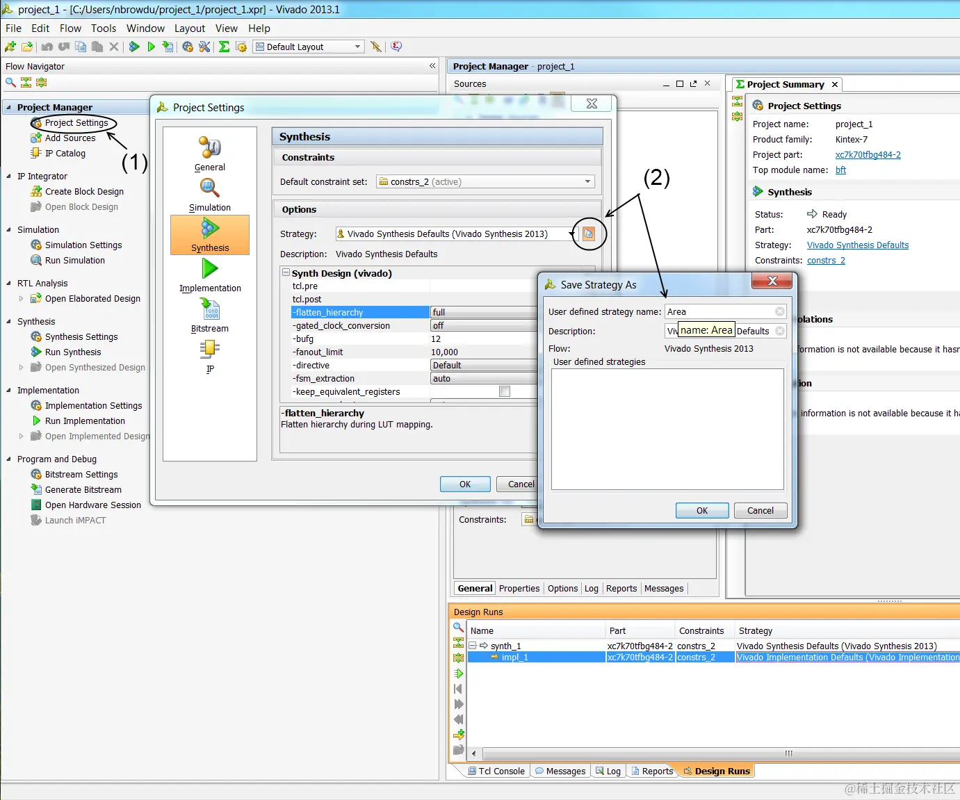This screenshot has height=800, width=960.
Task: Open the File menu
Action: pyautogui.click(x=13, y=28)
